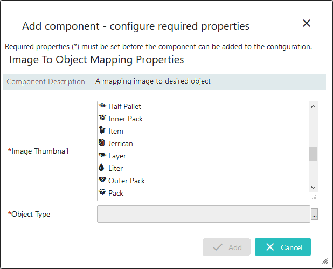
Task: Select the Jerrican container icon
Action: (101, 142)
